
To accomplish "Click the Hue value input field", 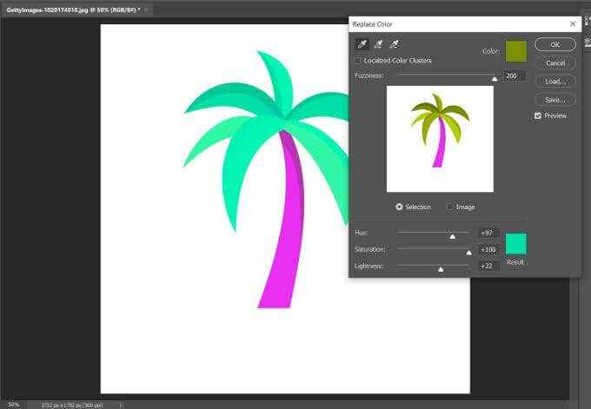I will pos(488,233).
